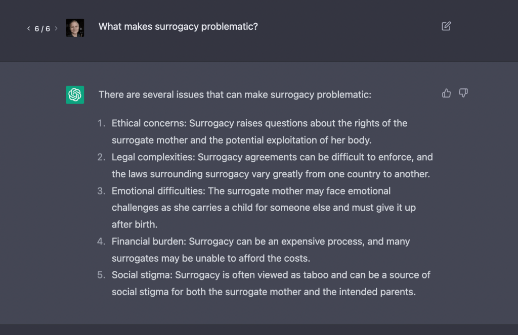The image size is (518, 335).
Task: Click the 6/6 version indicator
Action: click(x=41, y=28)
